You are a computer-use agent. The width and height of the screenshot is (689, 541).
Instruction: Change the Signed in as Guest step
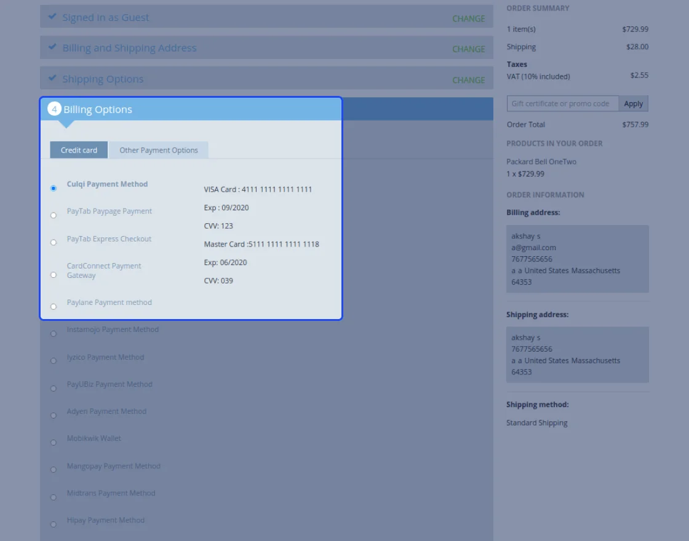pyautogui.click(x=468, y=18)
